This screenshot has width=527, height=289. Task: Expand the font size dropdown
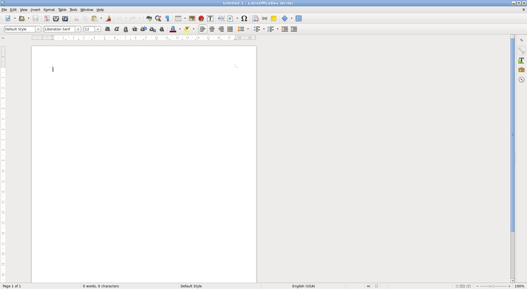tap(98, 29)
